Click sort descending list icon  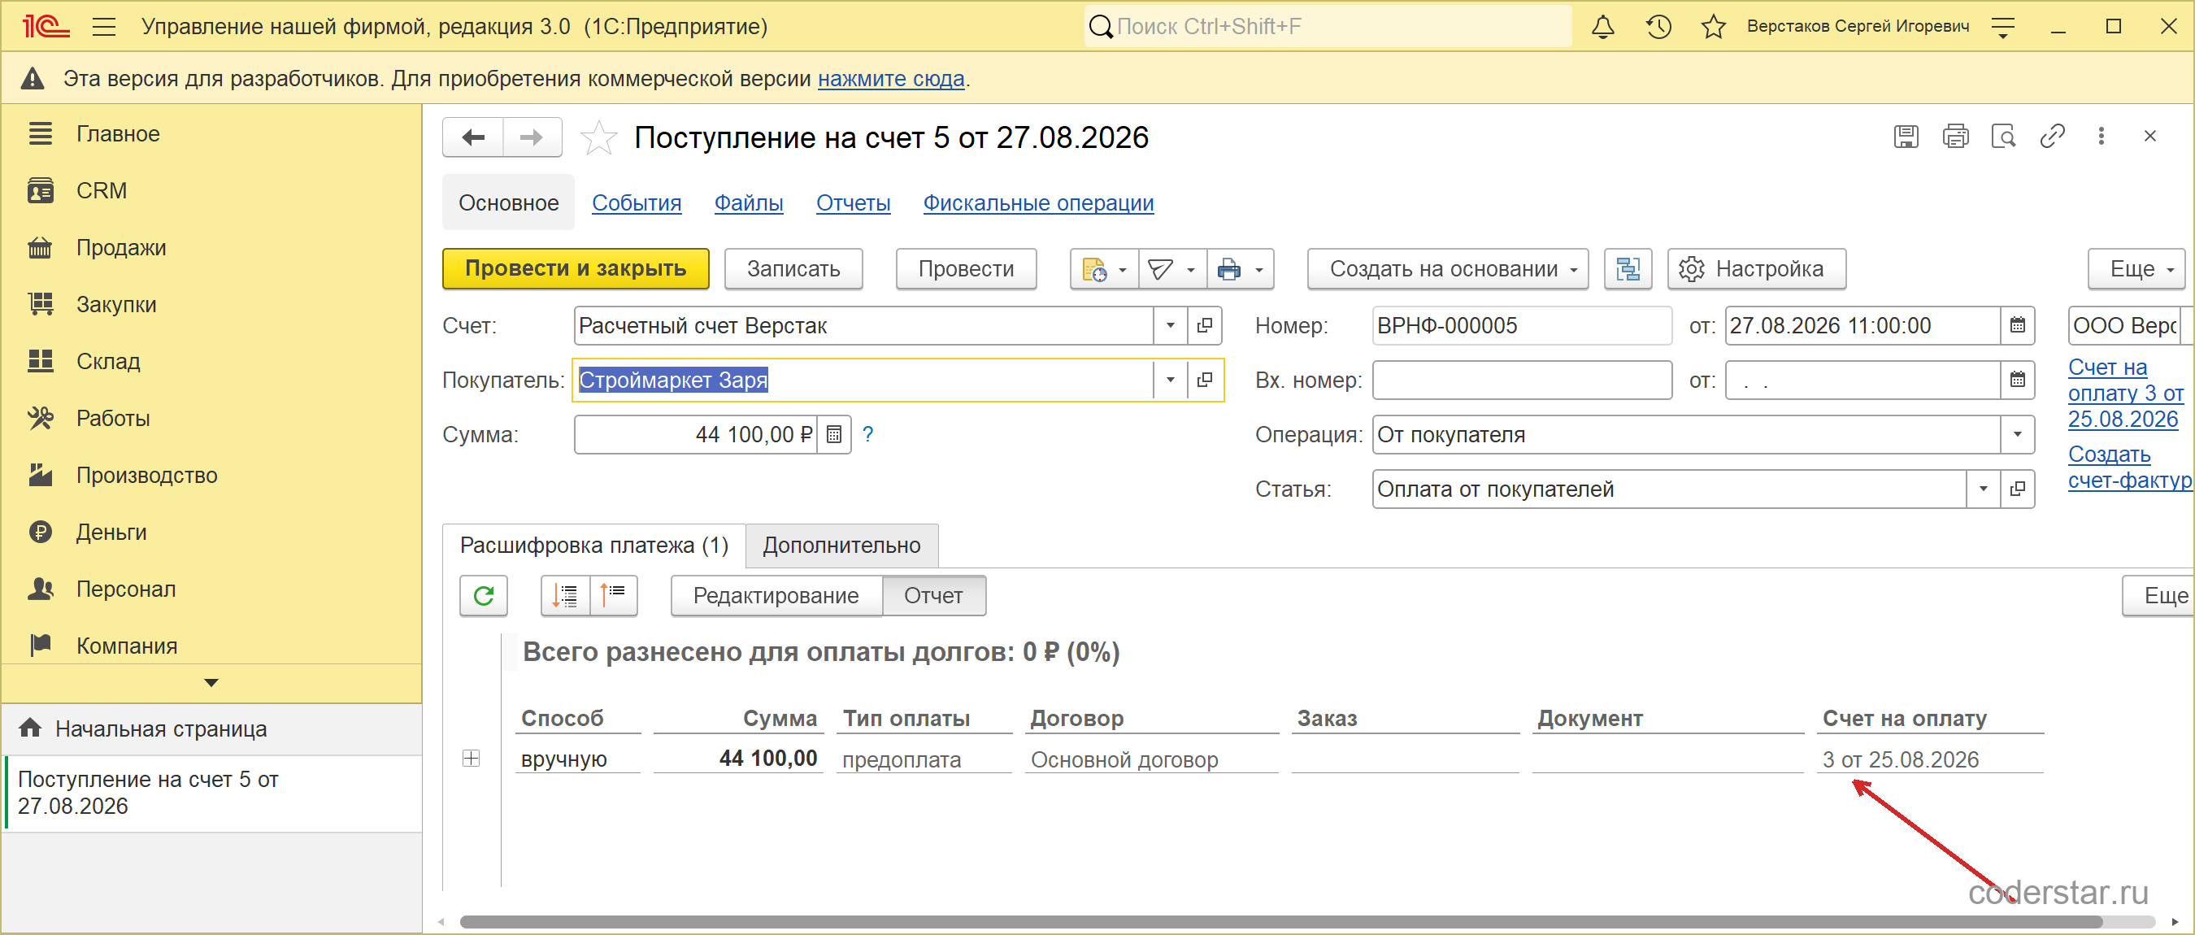[565, 596]
